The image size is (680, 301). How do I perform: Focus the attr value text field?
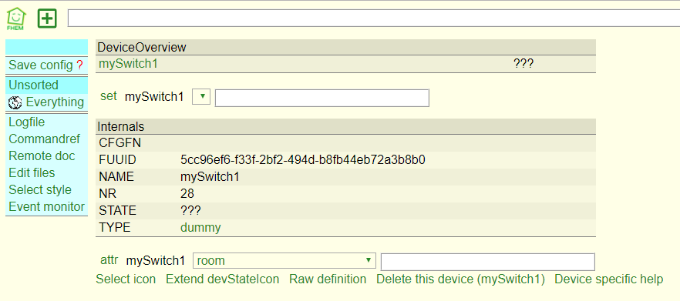(487, 262)
